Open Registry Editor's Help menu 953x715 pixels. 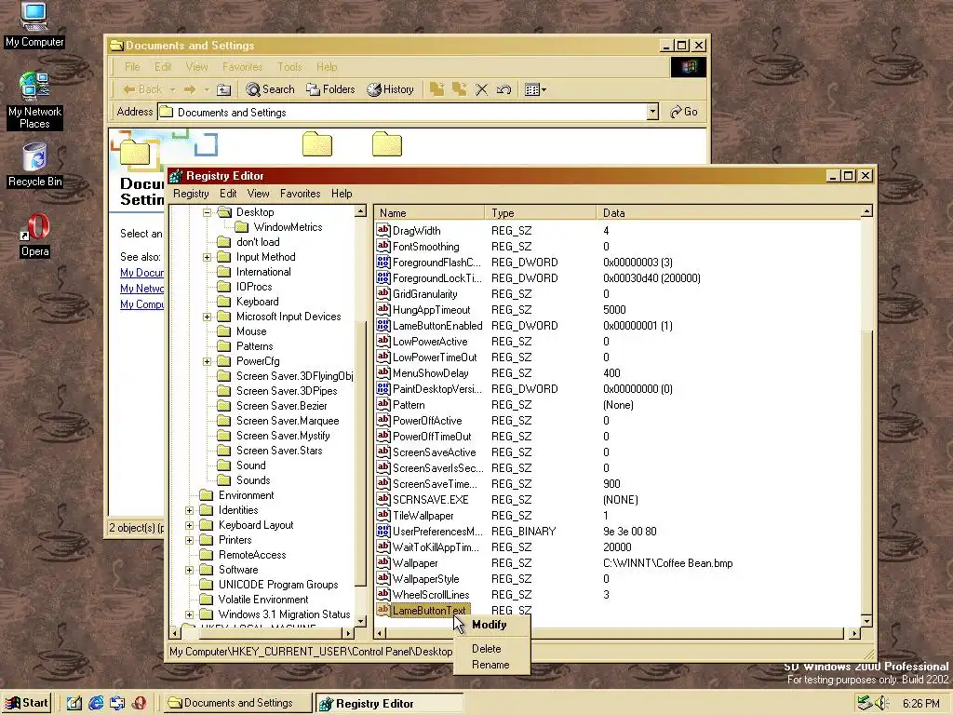pyautogui.click(x=342, y=194)
